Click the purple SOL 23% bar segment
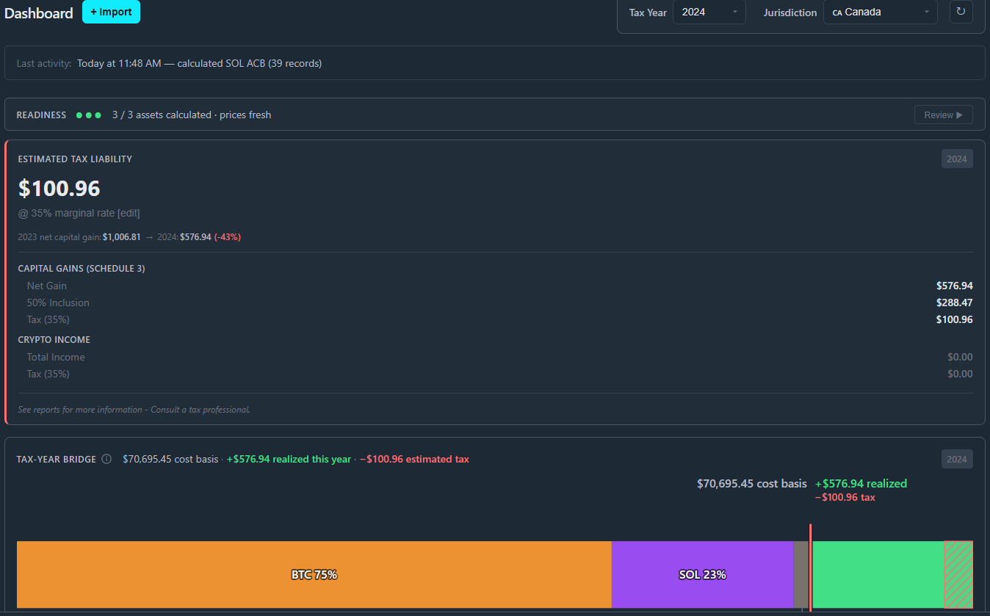Image resolution: width=990 pixels, height=616 pixels. [x=702, y=575]
